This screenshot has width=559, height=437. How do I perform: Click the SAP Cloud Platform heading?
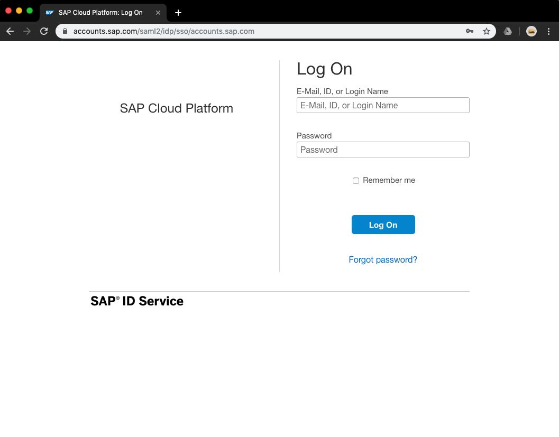(177, 108)
